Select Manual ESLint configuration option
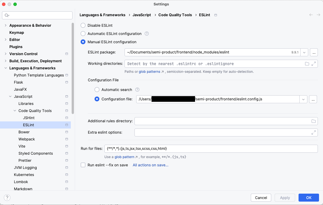 pos(83,42)
